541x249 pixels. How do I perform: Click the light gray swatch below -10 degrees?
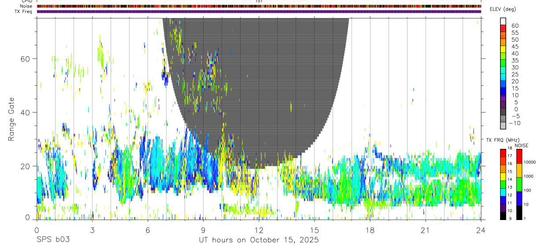click(503, 125)
